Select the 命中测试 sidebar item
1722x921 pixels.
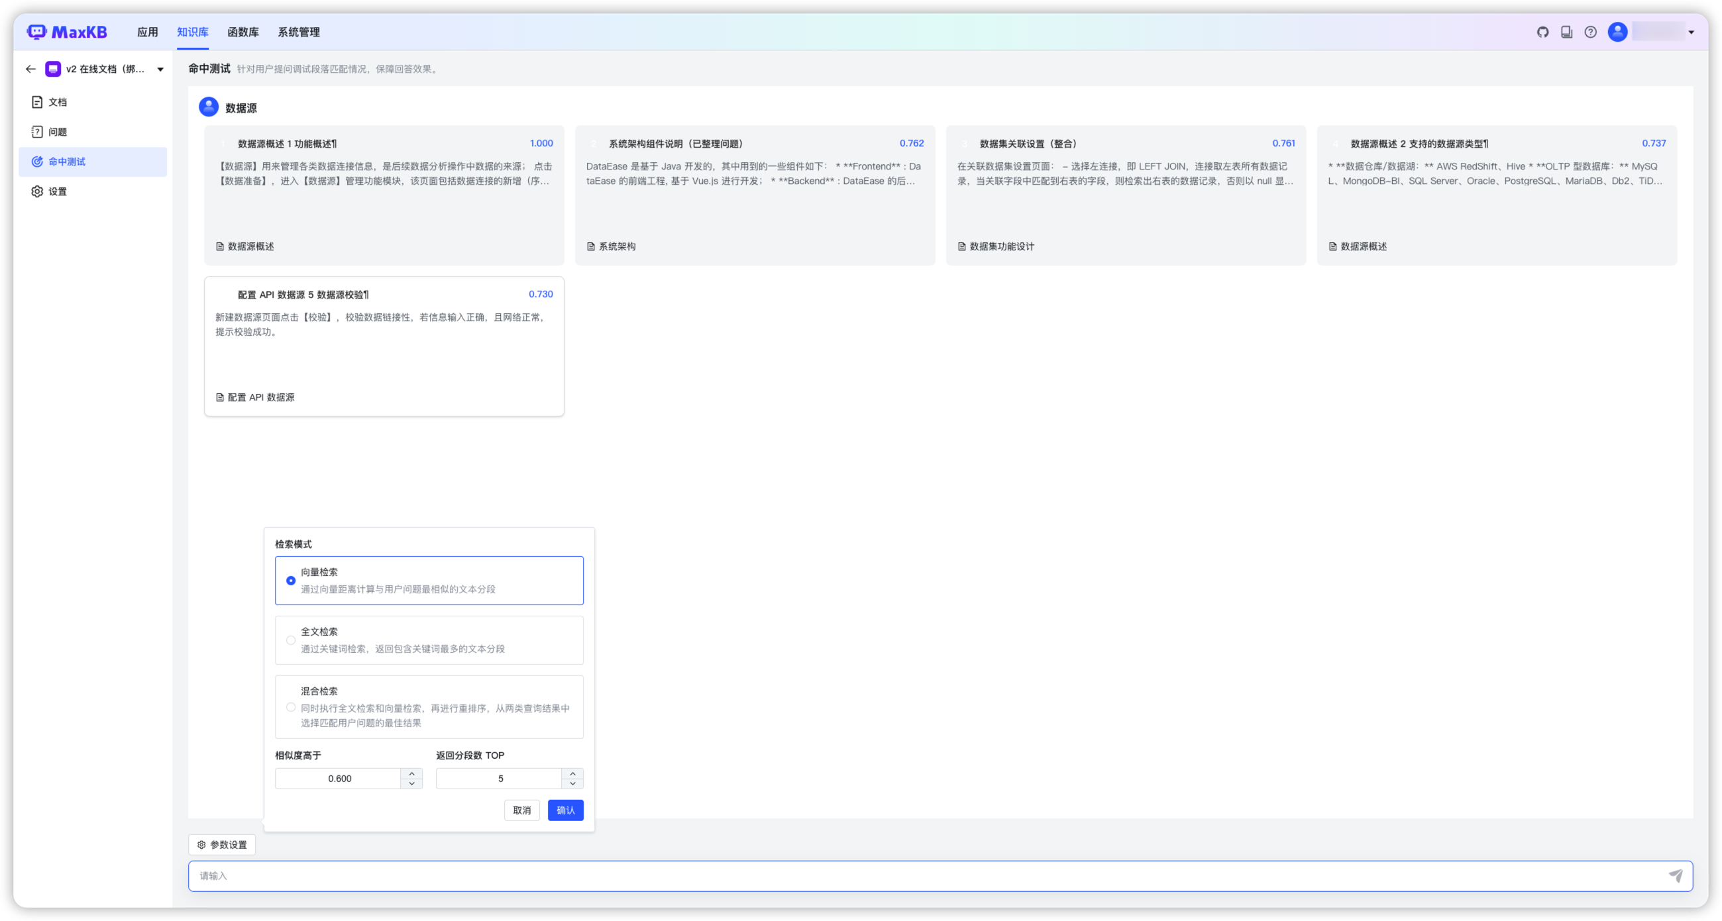pos(66,161)
